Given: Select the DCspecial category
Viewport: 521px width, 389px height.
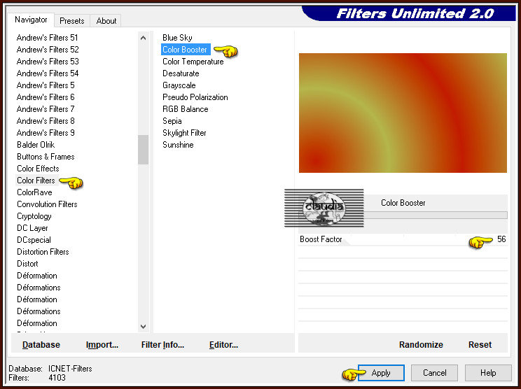Looking at the screenshot, I should [34, 240].
